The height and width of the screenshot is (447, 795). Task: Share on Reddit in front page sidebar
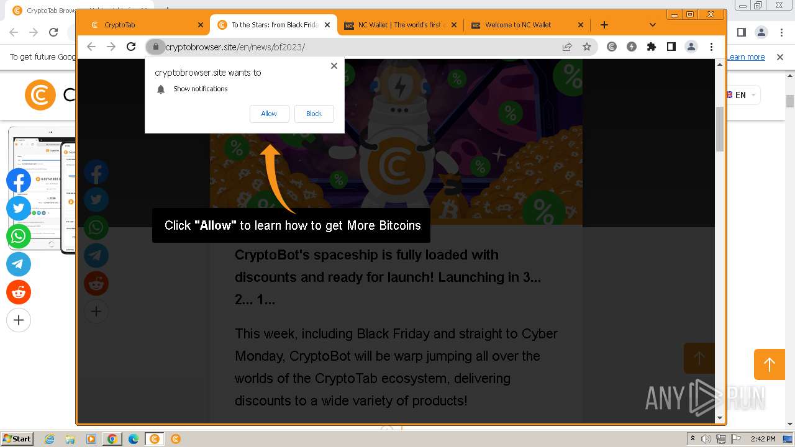96,284
